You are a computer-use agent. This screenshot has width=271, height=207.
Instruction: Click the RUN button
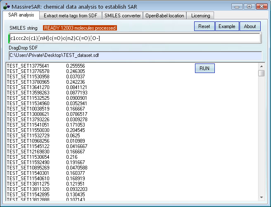(204, 68)
